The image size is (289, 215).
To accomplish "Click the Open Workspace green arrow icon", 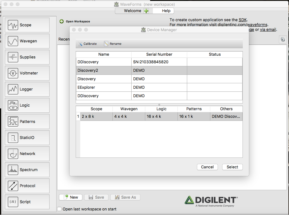I will pyautogui.click(x=62, y=21).
